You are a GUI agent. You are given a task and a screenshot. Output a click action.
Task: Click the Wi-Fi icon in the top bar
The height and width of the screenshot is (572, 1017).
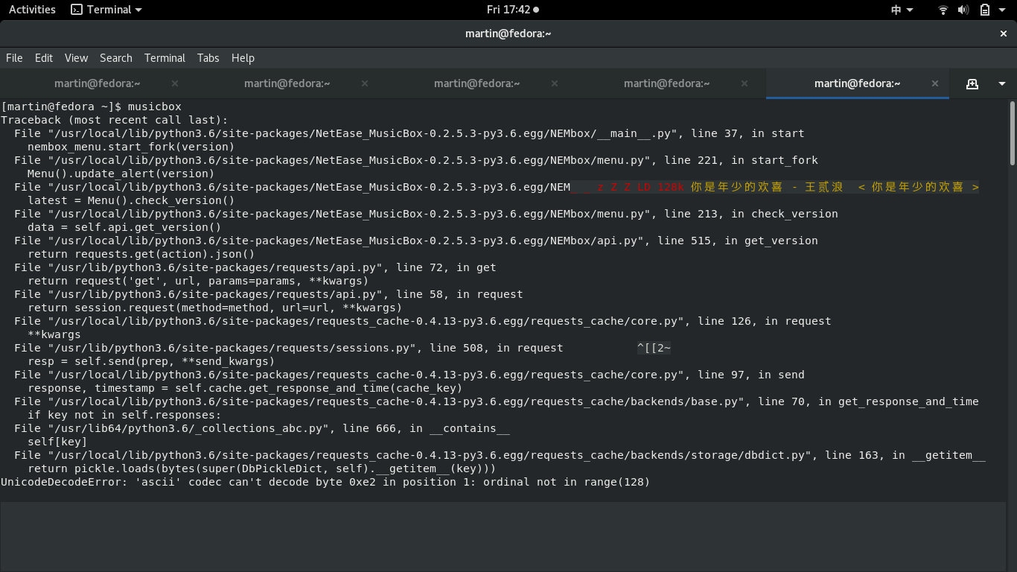tap(943, 10)
